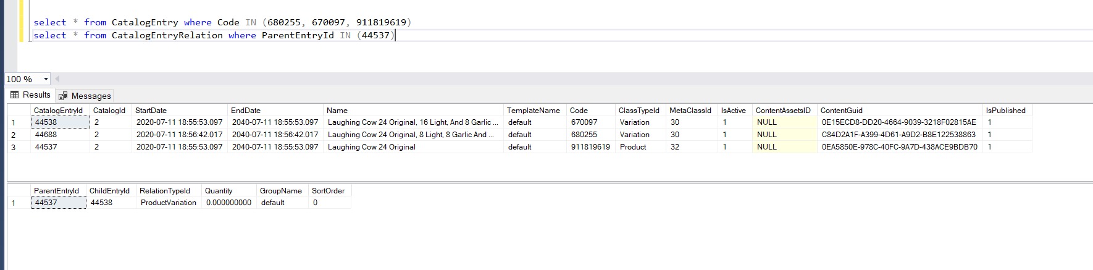Select the 'Laughing Cow 24 Original' name cell
This screenshot has height=270, width=1093.
coord(372,147)
